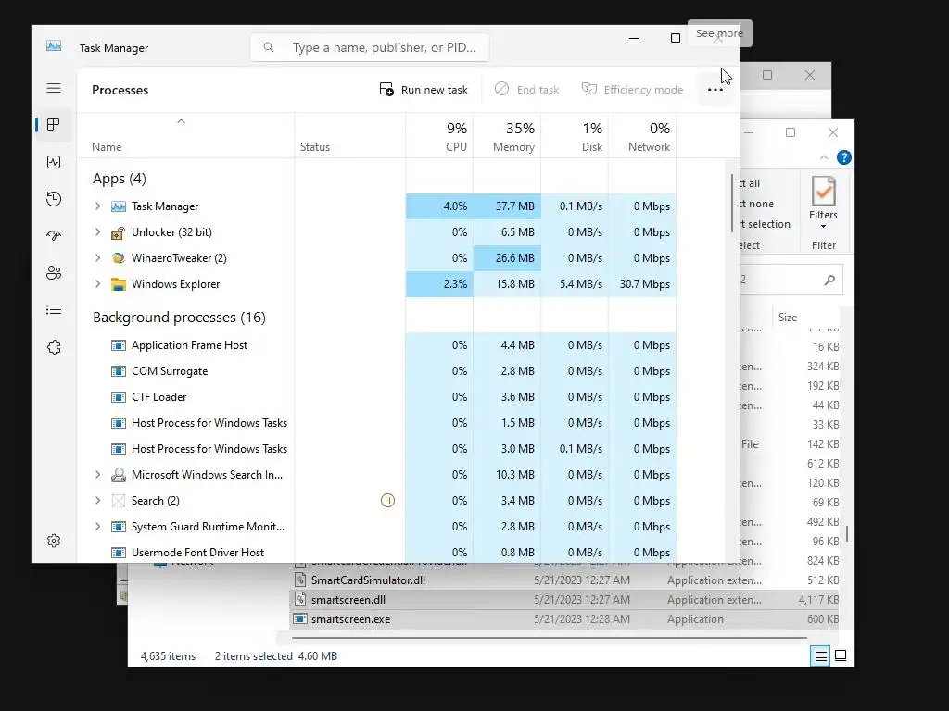The height and width of the screenshot is (711, 949).
Task: Switch Explorer to details view icon
Action: tap(821, 655)
